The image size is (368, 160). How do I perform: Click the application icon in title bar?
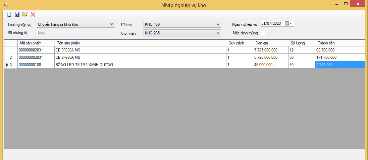coord(6,5)
